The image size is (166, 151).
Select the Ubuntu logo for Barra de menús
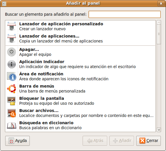coord(12,89)
